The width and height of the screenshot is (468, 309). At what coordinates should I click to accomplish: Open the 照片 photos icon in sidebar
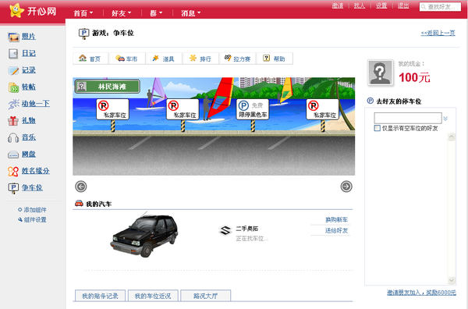coord(13,37)
